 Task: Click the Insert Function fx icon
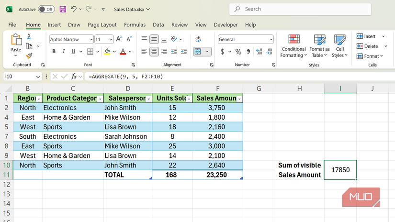[74, 77]
